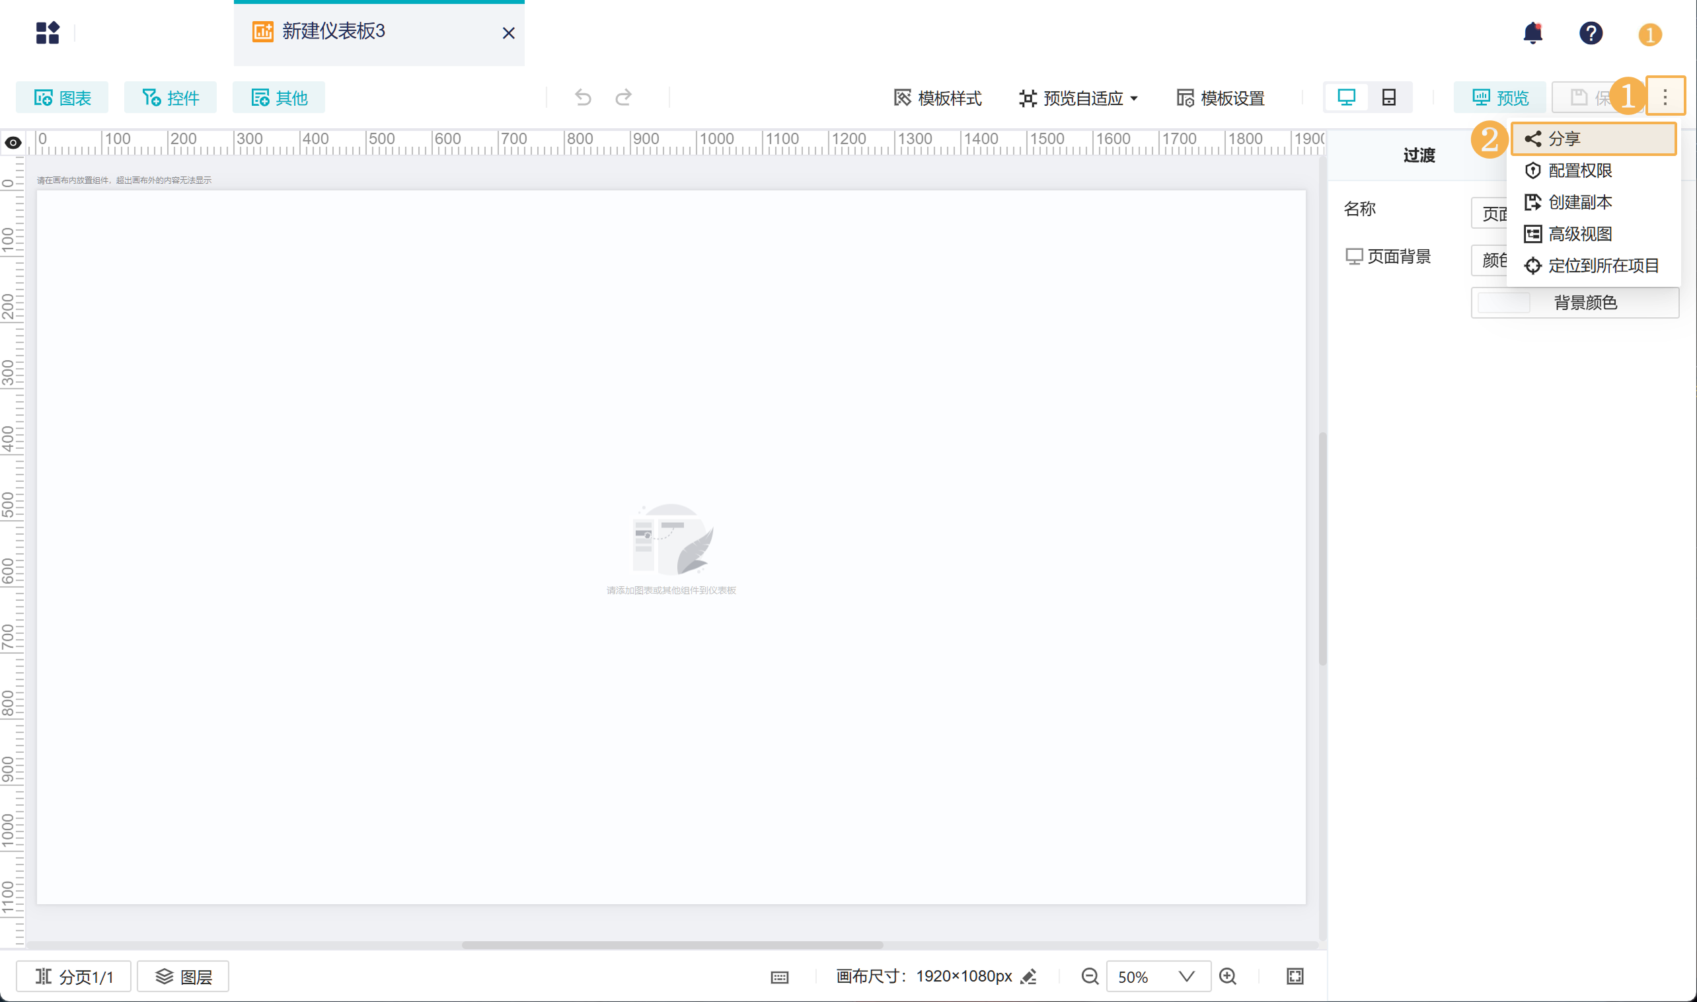Choose 创建副本 menu entry
Screen dimensions: 1697x1002
1579,202
